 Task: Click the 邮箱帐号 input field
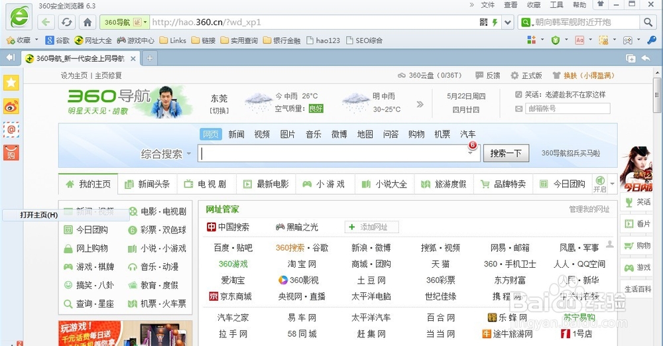coord(568,109)
